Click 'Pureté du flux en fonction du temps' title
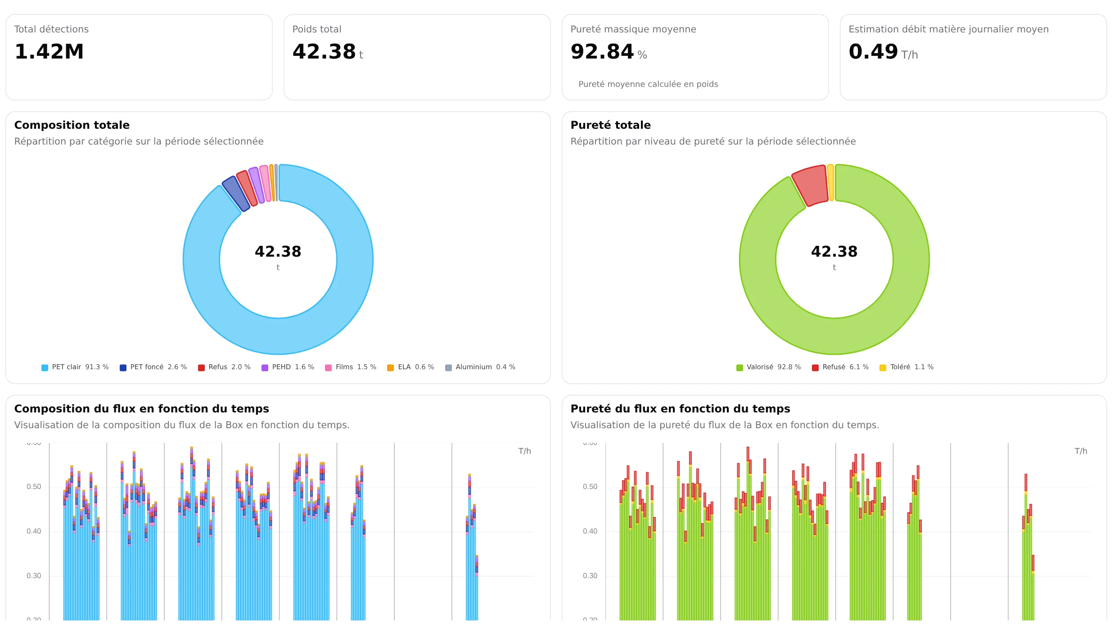Viewport: 1118px width, 629px height. [x=681, y=409]
